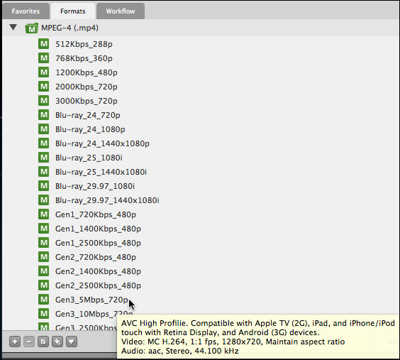The width and height of the screenshot is (400, 360).
Task: Select the Blu-ray_24_1080p preset
Action: pos(90,129)
